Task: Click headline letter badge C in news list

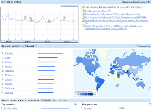Action: [x=83, y=17]
